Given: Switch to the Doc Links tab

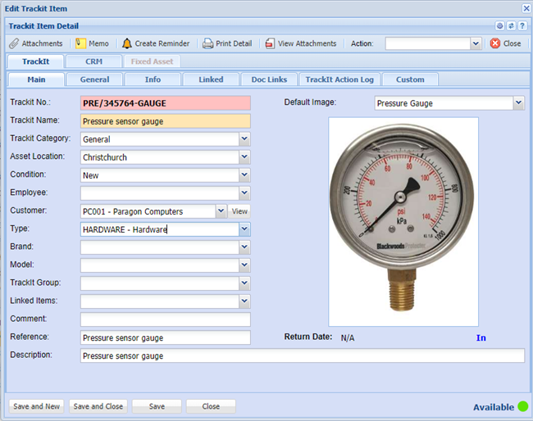Looking at the screenshot, I should [x=268, y=79].
